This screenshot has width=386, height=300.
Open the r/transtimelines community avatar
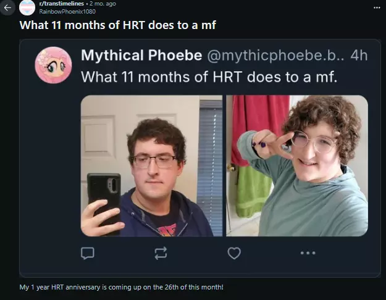27,7
